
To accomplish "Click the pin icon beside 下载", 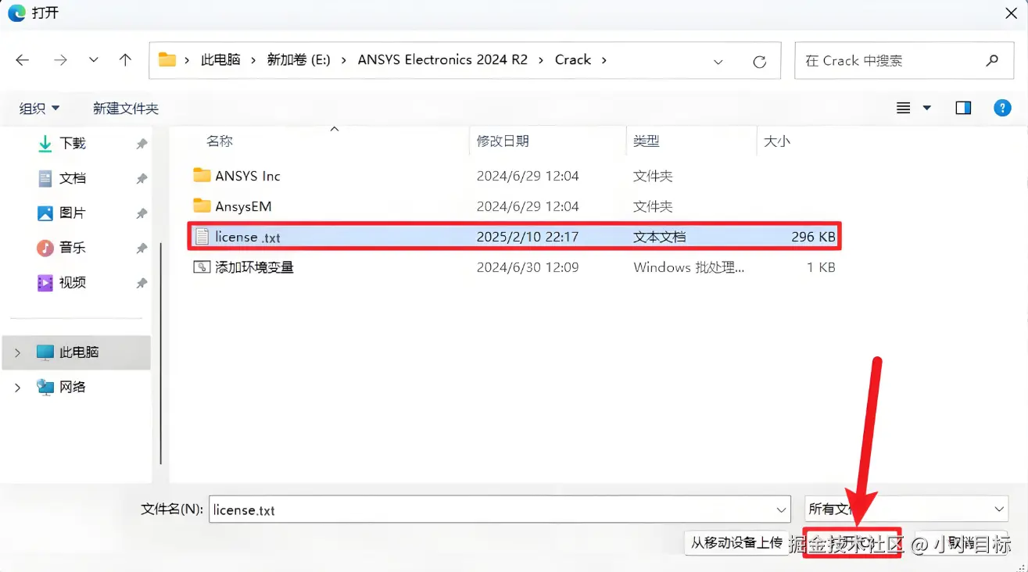I will pyautogui.click(x=141, y=144).
